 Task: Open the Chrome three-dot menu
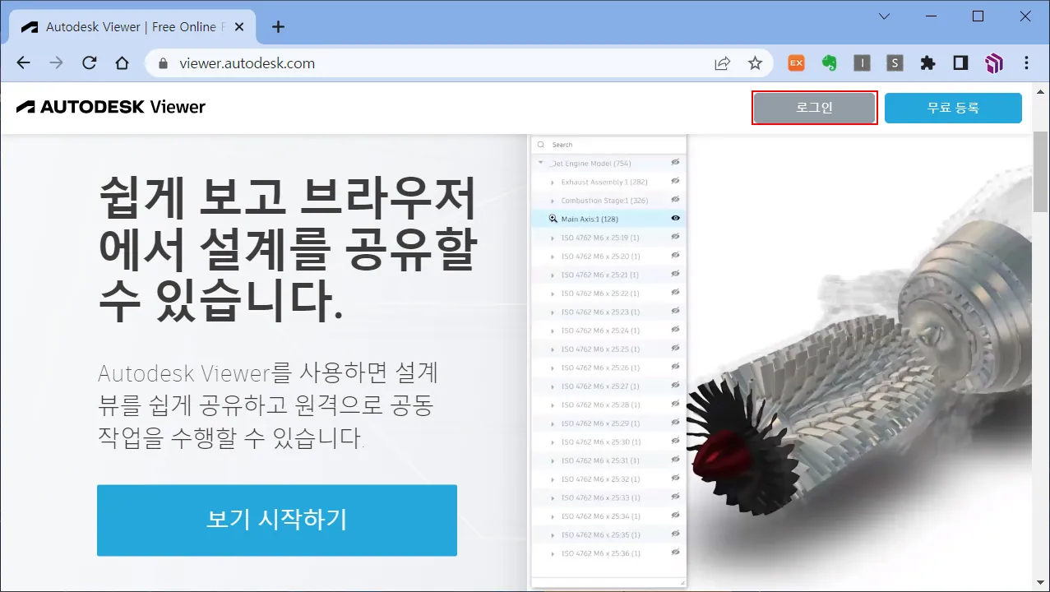(1026, 62)
